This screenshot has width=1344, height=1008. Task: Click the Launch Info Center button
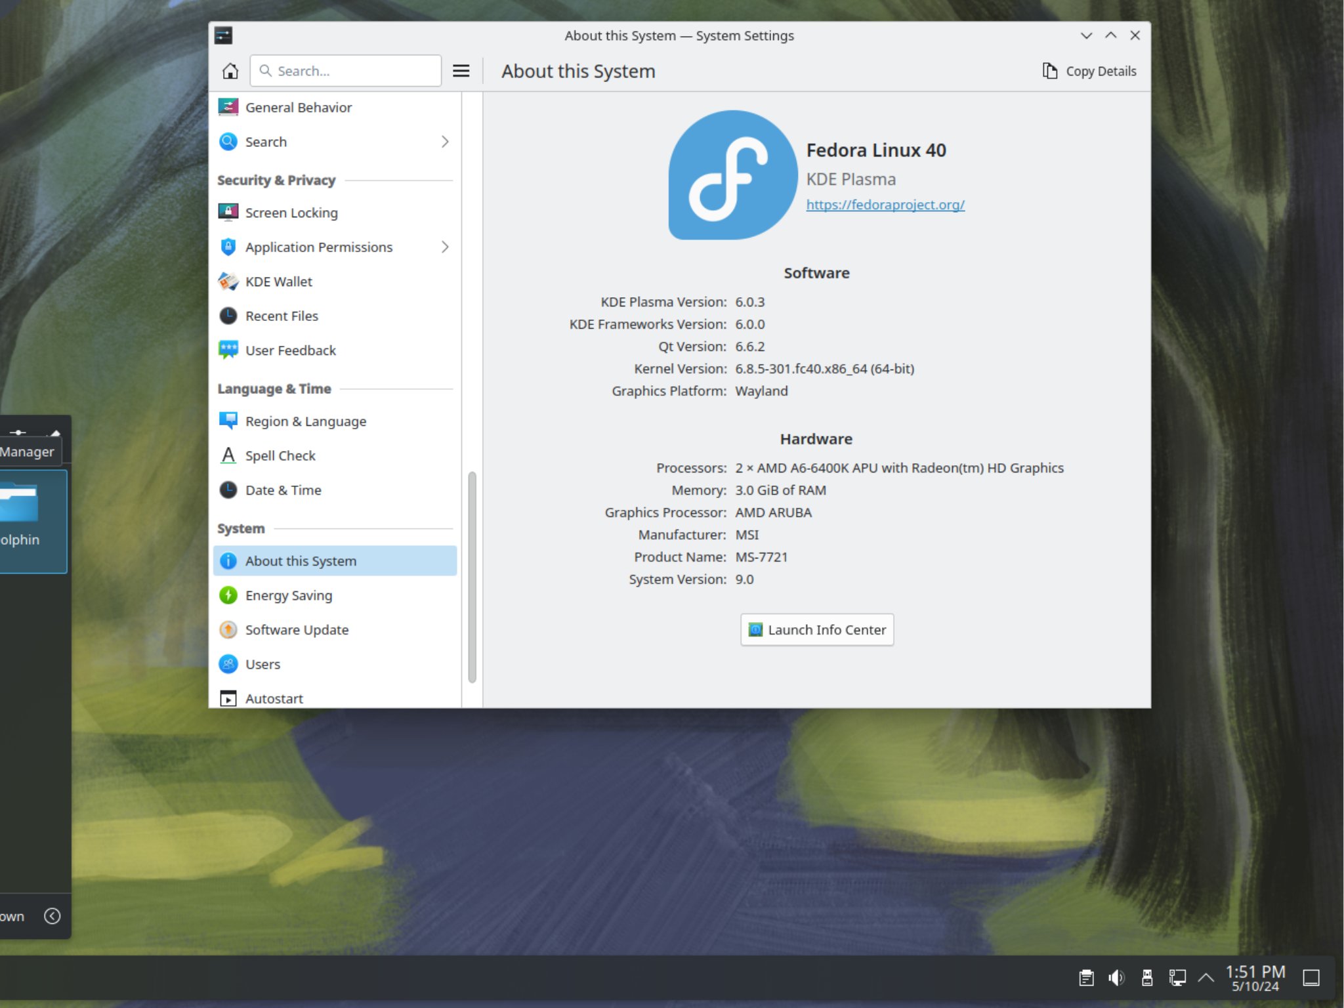coord(817,630)
